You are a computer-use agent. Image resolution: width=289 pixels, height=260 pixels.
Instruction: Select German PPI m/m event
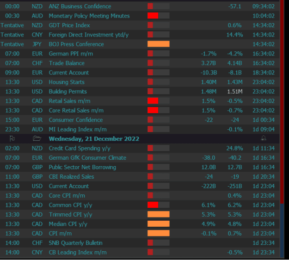click(x=71, y=54)
